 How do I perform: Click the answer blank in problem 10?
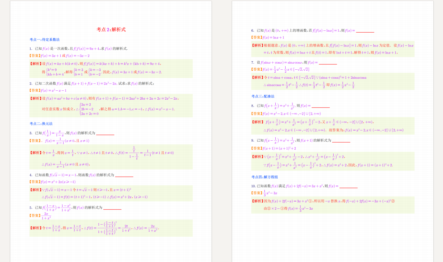pyautogui.click(x=349, y=187)
